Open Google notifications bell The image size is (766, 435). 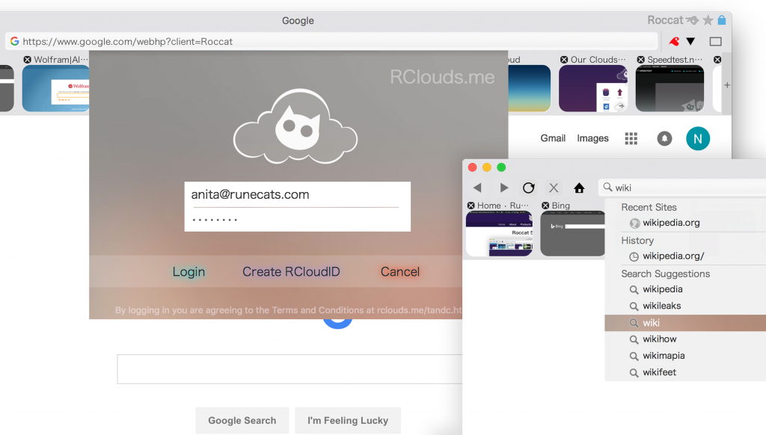(664, 139)
